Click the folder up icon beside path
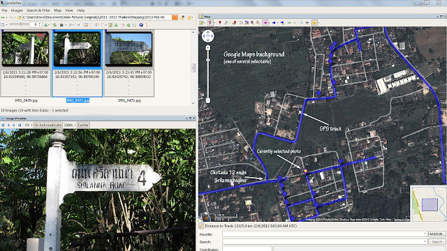This screenshot has height=251, width=447. pyautogui.click(x=20, y=17)
